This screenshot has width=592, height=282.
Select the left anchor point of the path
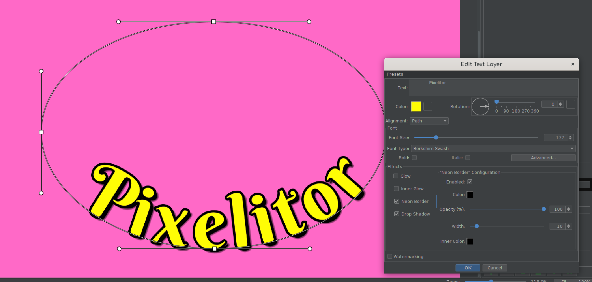coord(41,132)
